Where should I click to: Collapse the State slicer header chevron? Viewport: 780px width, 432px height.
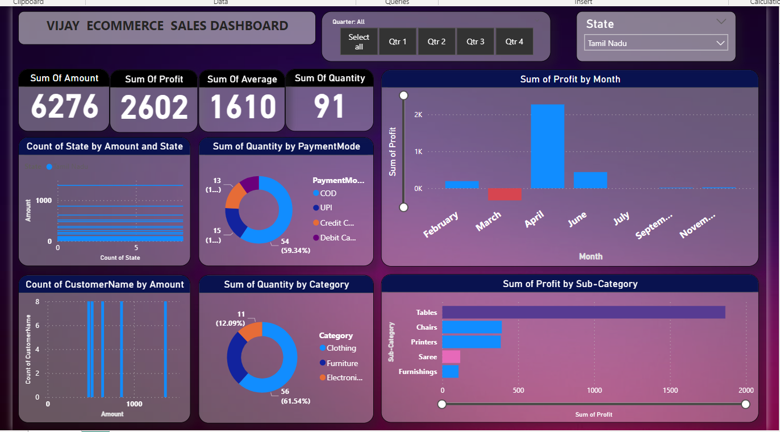click(721, 22)
